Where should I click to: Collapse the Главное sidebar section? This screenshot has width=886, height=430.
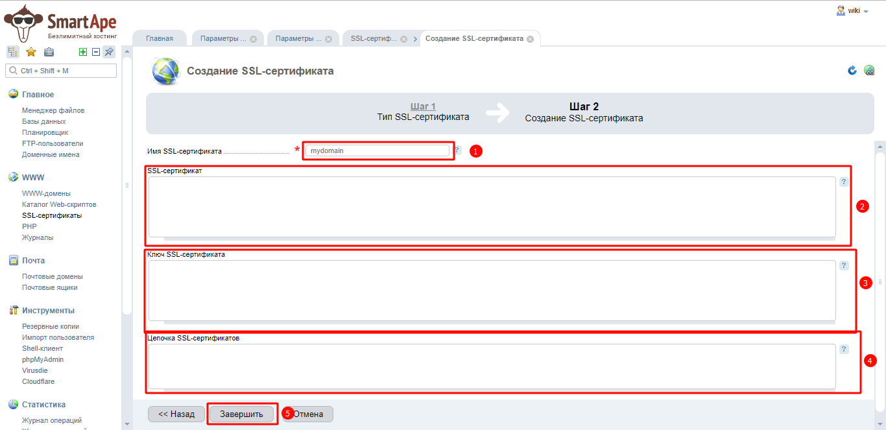point(38,95)
